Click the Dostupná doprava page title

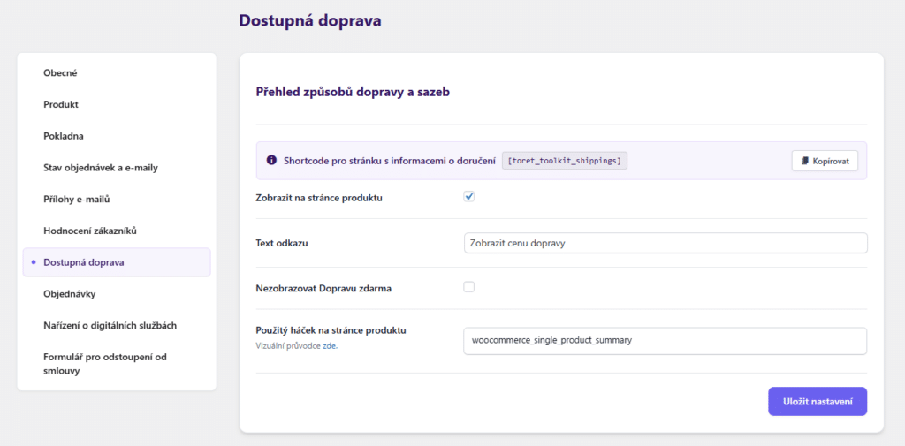tap(310, 21)
